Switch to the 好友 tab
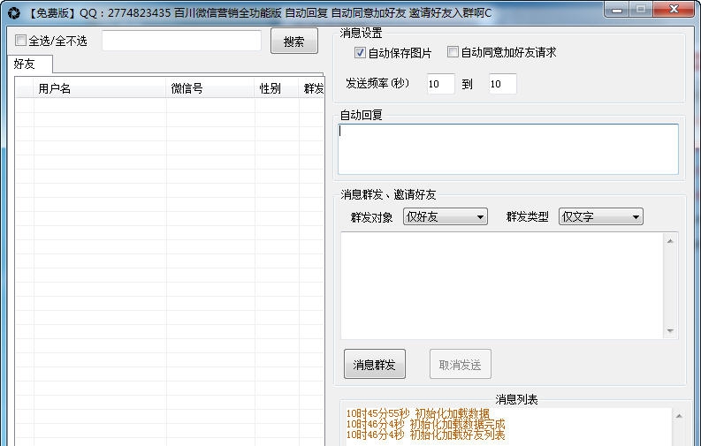 click(x=30, y=64)
